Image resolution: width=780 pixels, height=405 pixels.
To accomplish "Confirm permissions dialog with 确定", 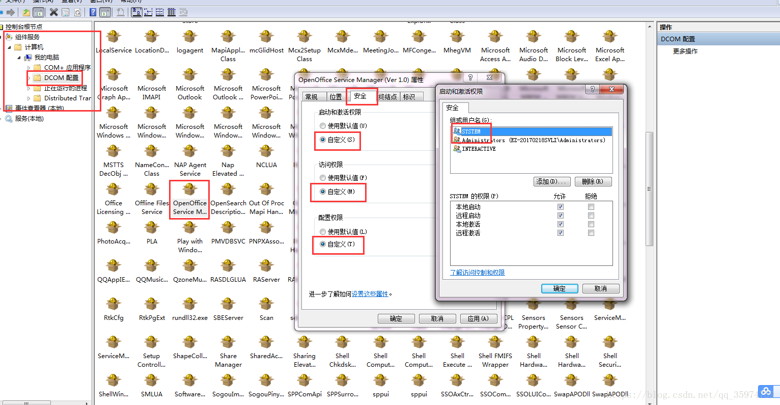I will pos(560,288).
